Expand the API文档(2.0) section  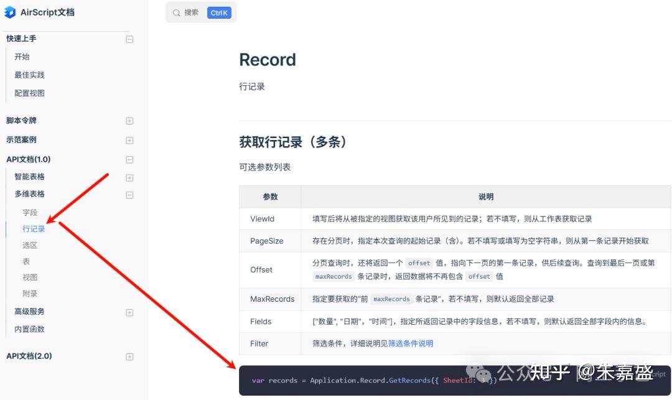click(129, 356)
